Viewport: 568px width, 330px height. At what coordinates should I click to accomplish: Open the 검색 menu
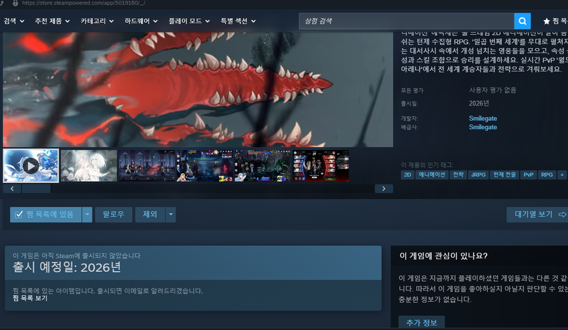coord(14,21)
